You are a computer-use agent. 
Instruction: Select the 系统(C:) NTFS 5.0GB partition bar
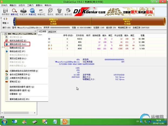(53, 22)
